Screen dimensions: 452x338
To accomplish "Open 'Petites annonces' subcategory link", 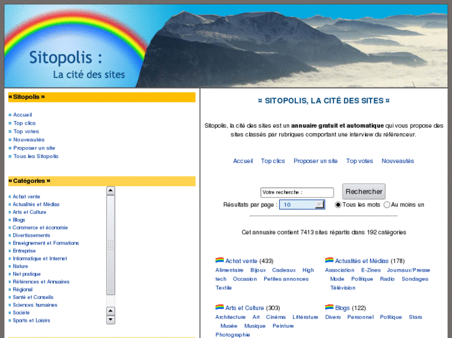I will click(x=286, y=279).
